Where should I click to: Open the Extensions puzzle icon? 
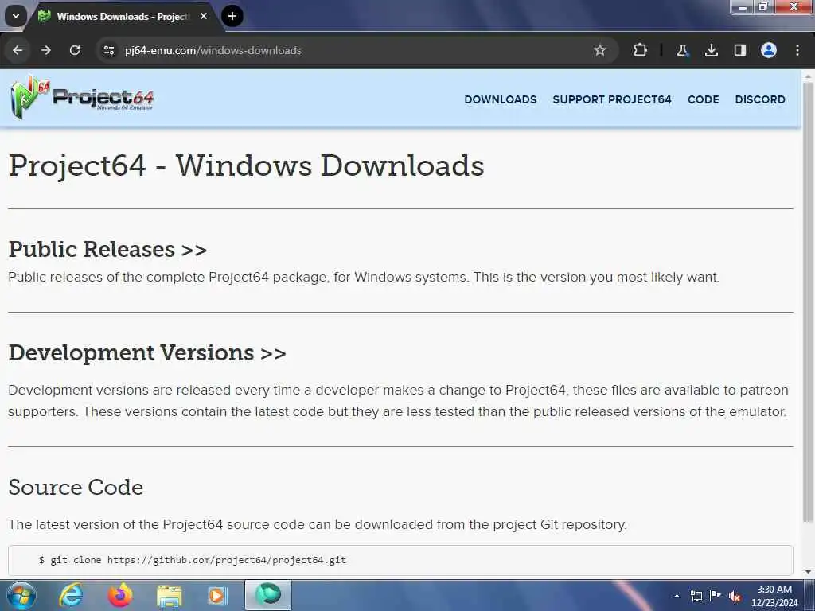coord(641,50)
